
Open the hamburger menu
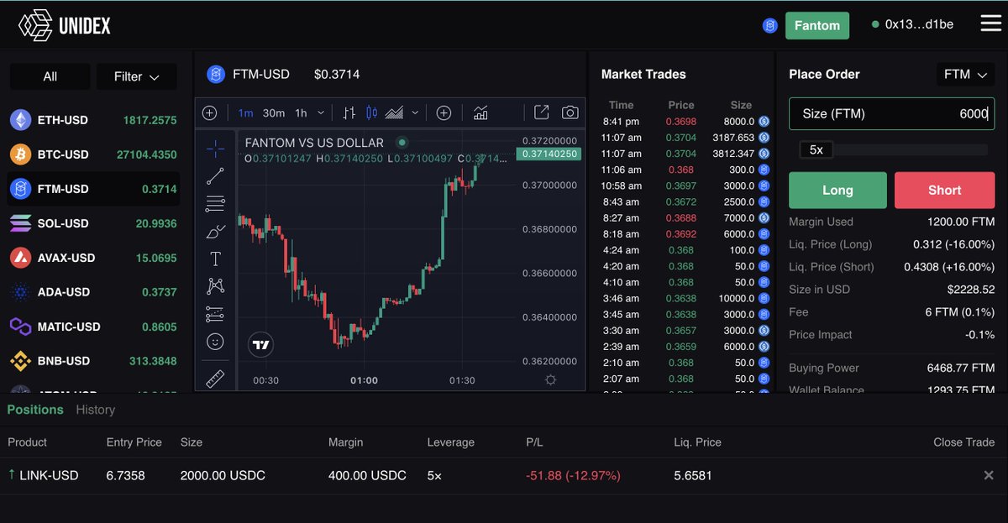pos(990,24)
